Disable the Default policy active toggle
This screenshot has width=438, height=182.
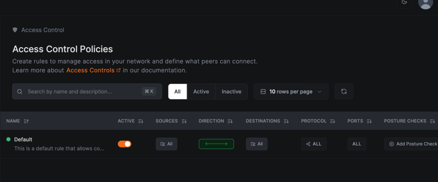click(x=124, y=144)
